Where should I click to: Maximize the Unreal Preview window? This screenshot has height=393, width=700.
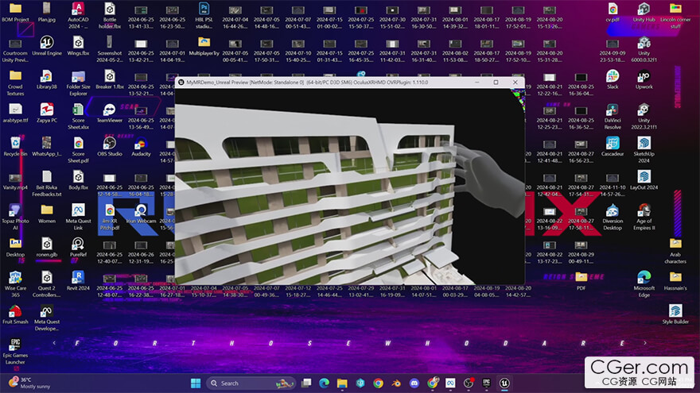click(x=496, y=82)
